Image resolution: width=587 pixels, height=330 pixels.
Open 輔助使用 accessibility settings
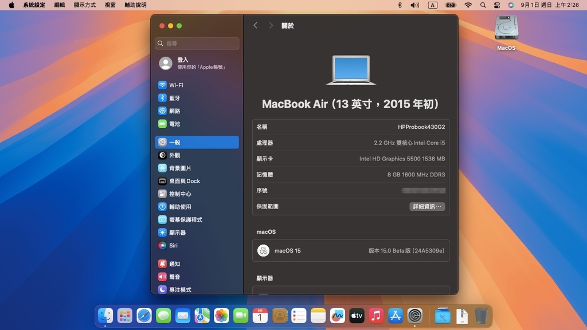coord(197,206)
